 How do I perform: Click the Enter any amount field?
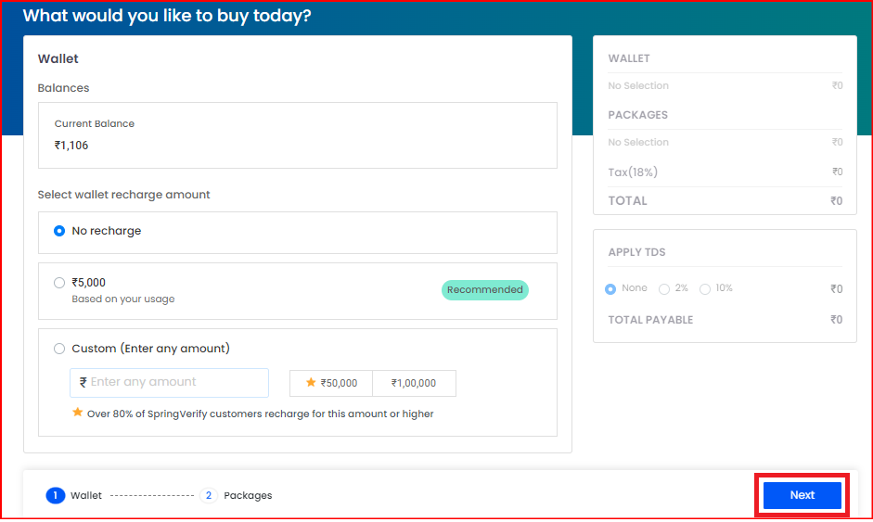[169, 383]
